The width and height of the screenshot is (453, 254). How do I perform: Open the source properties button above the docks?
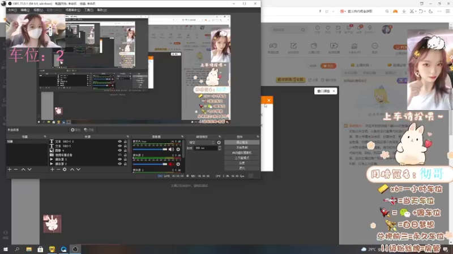(75, 130)
